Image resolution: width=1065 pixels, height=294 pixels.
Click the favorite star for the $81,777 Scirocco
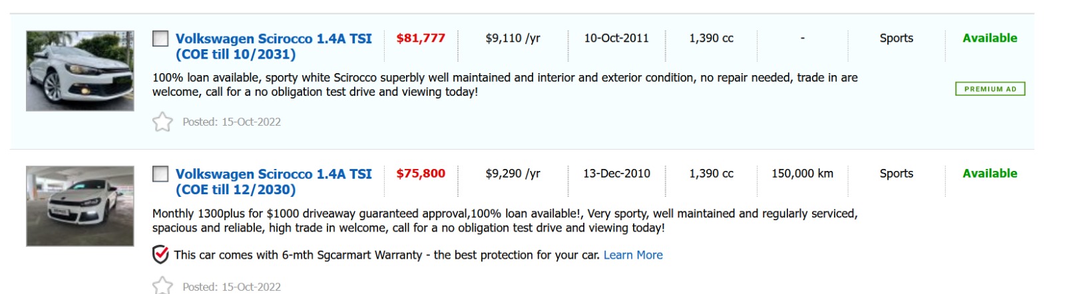[x=162, y=122]
